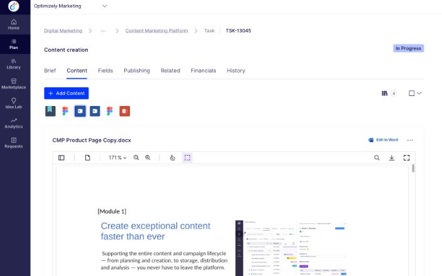This screenshot has height=276, width=442.
Task: Click the [Module 1] text in document
Action: click(x=112, y=211)
